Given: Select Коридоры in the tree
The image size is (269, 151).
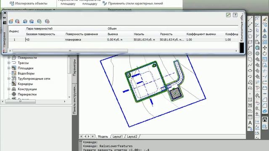Looking at the screenshot, I should 25,84.
